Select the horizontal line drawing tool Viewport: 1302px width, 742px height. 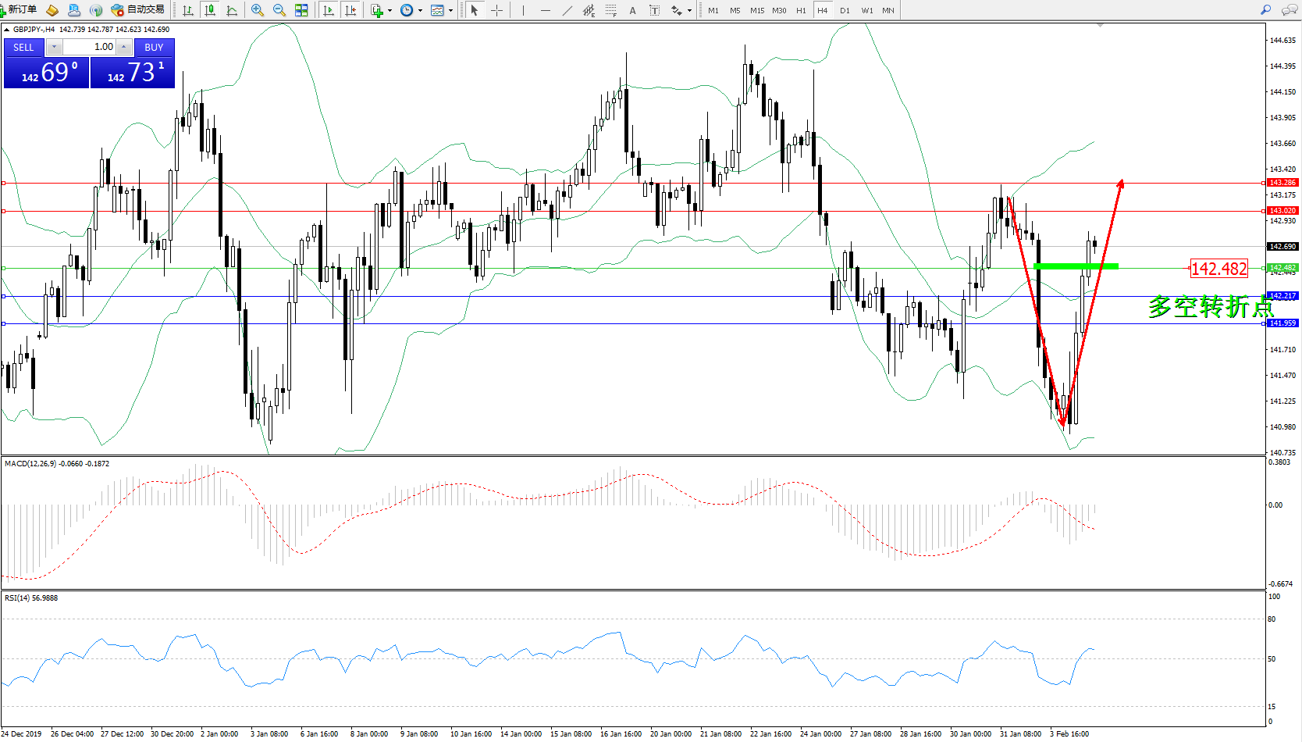click(545, 10)
